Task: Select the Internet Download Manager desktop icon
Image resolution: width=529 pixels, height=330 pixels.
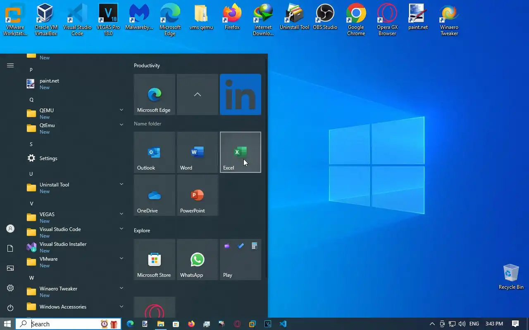Action: coord(263,20)
